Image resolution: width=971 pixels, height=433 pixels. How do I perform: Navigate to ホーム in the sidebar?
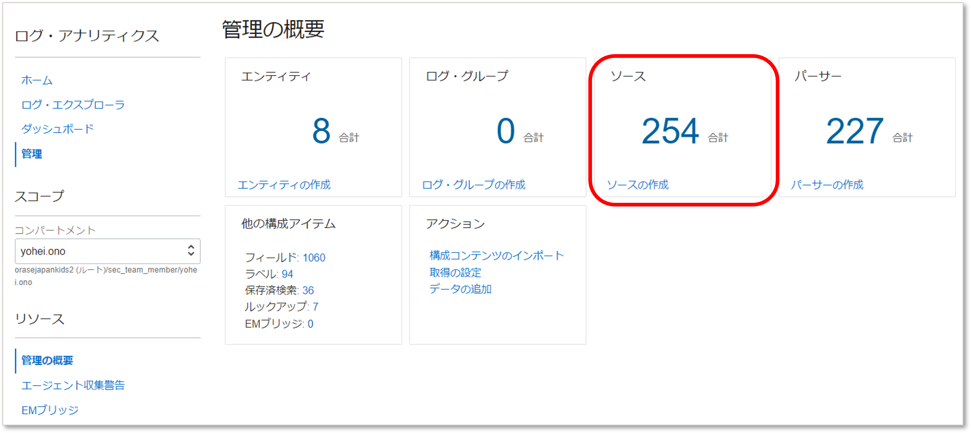pyautogui.click(x=36, y=80)
